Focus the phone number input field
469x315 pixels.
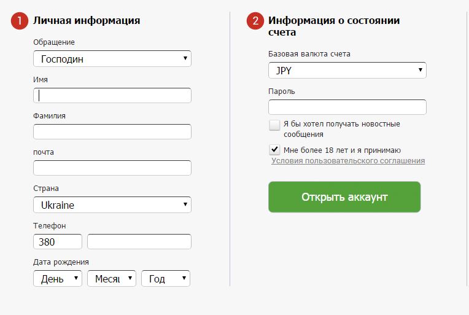click(x=139, y=242)
